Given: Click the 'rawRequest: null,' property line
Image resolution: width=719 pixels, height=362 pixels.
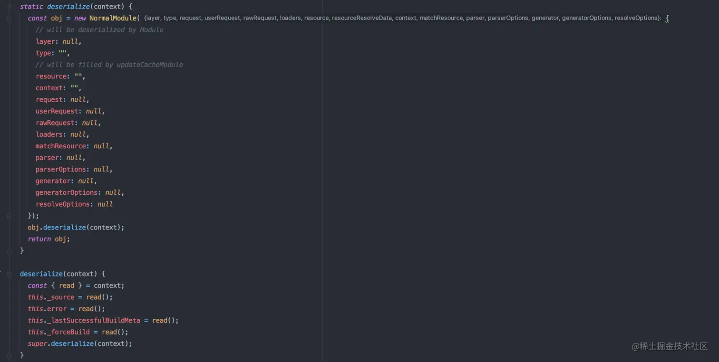Looking at the screenshot, I should [68, 123].
